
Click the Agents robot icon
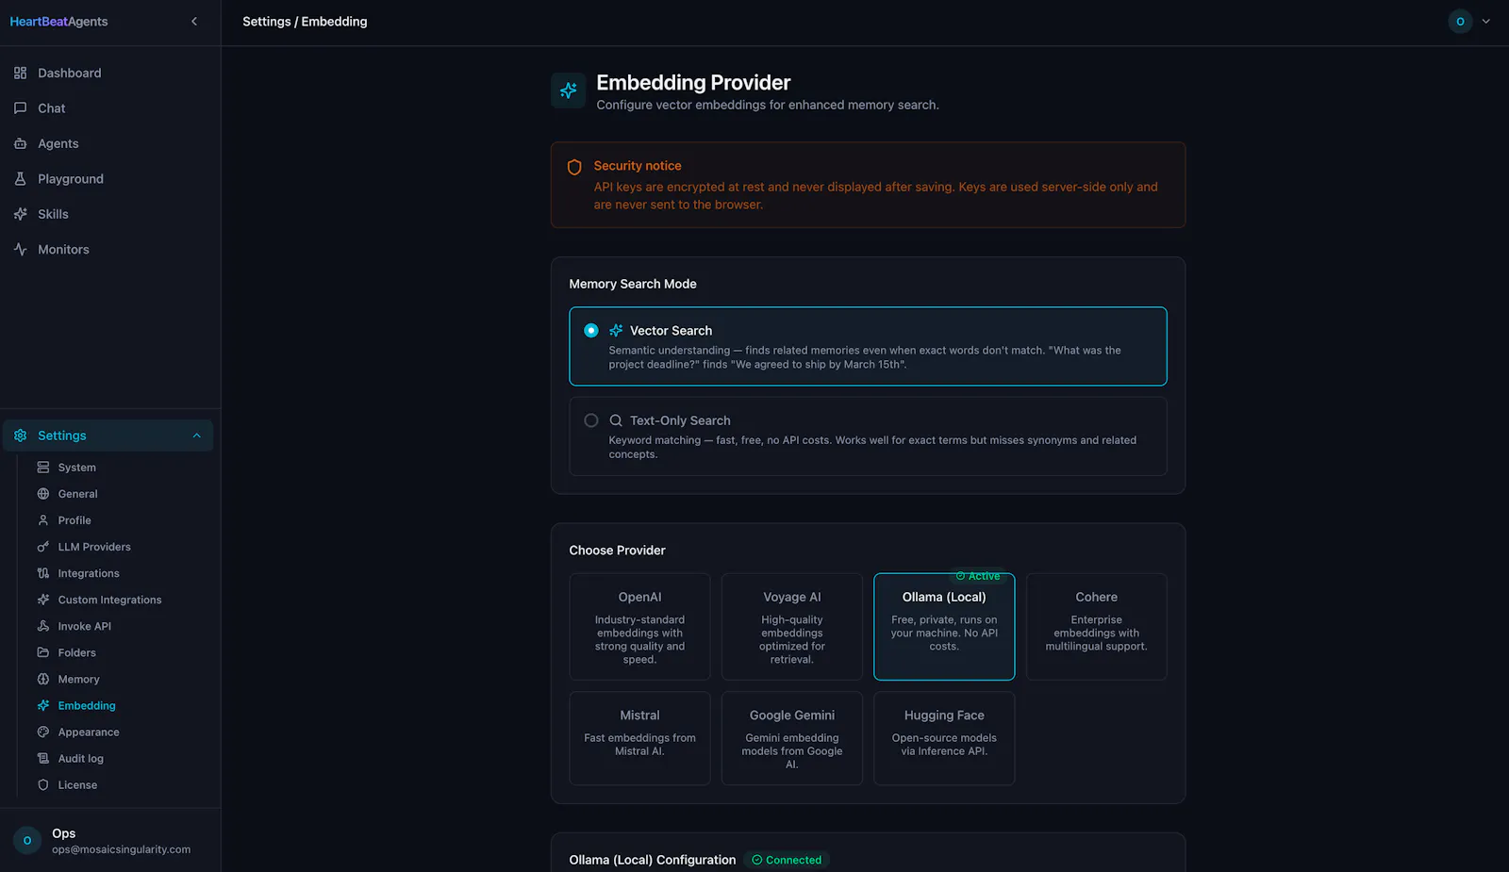pyautogui.click(x=20, y=143)
